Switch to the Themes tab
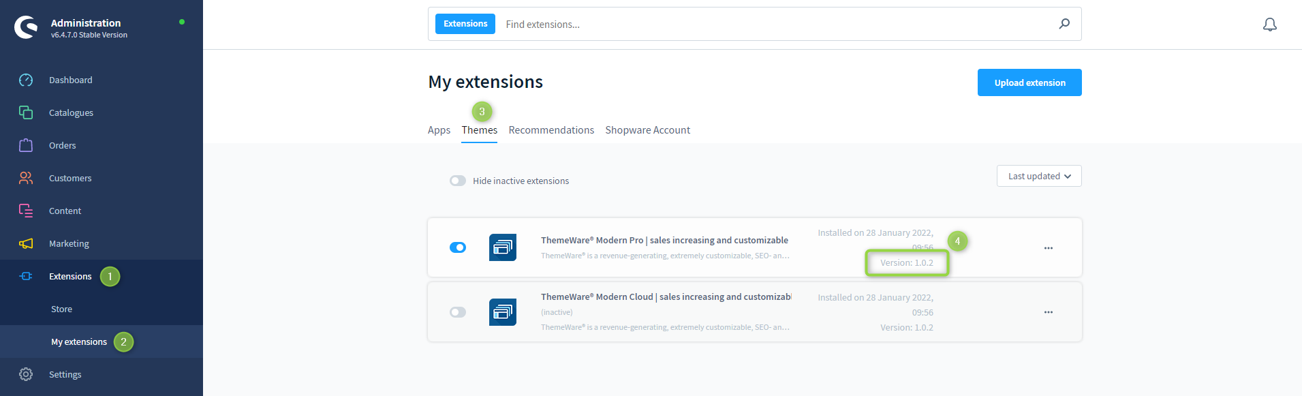This screenshot has width=1302, height=396. pos(479,130)
